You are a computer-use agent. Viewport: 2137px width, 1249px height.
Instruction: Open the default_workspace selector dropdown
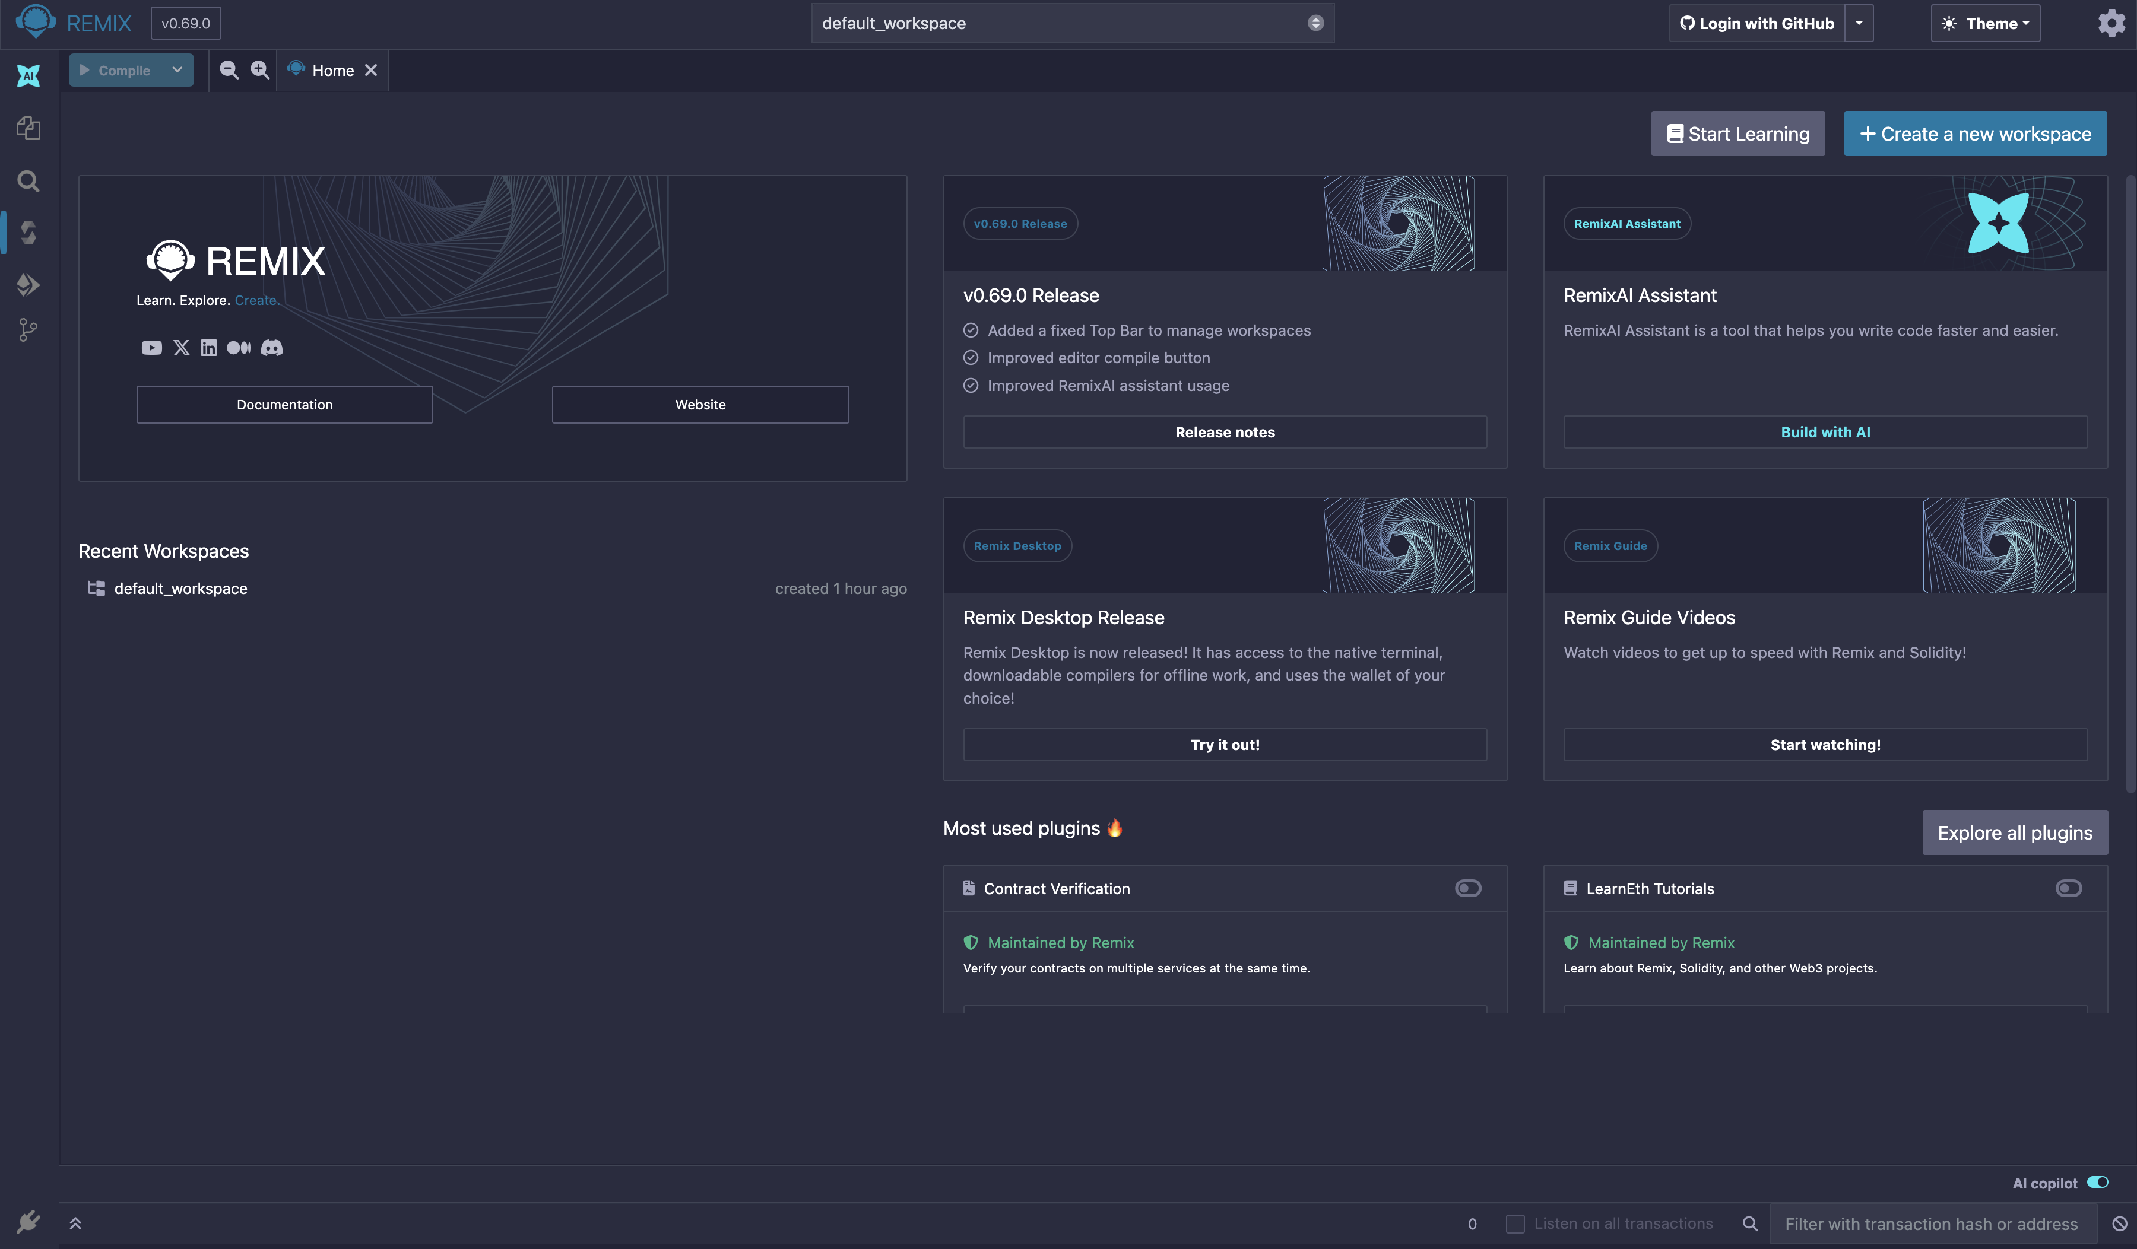point(1073,23)
